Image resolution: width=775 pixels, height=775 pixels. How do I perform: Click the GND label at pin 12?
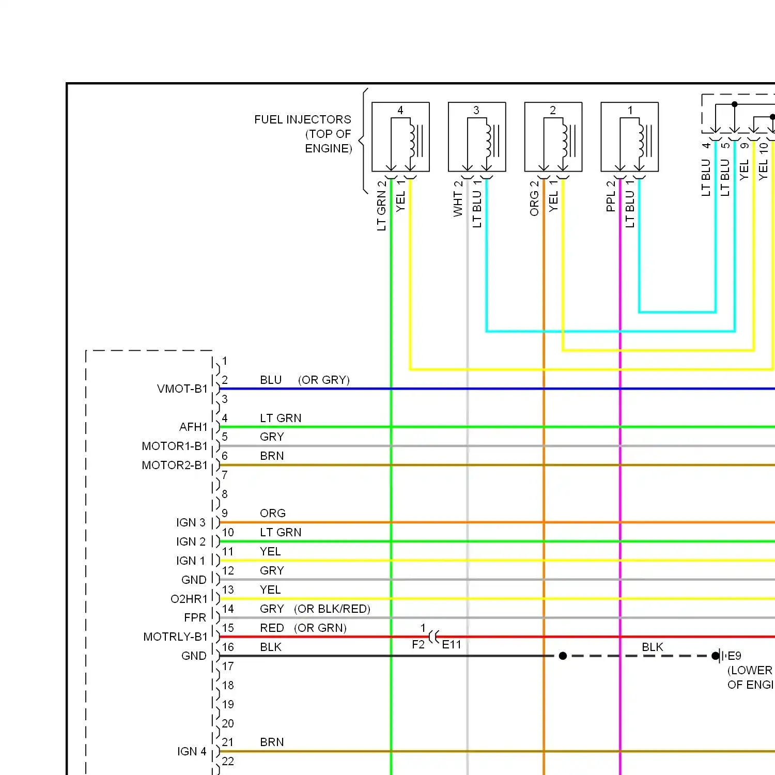[194, 580]
